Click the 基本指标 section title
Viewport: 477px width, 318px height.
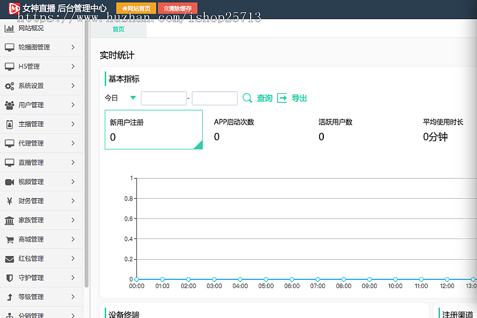[124, 79]
